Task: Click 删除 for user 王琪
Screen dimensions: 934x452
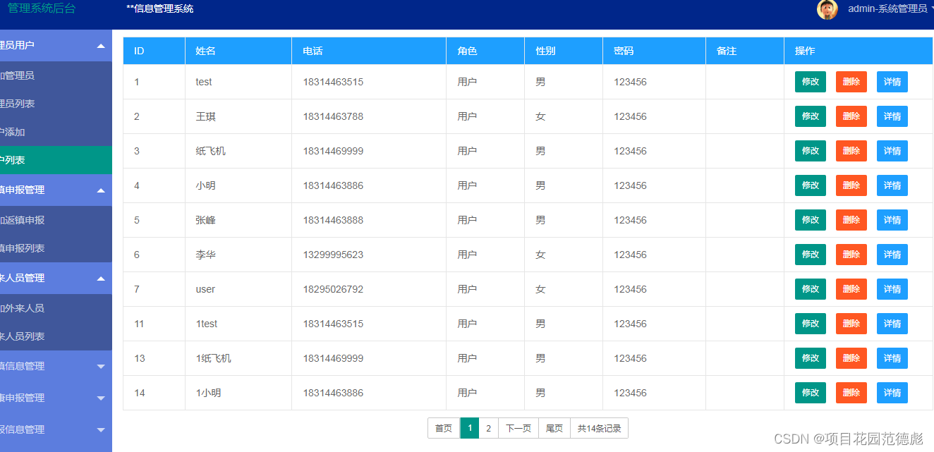Action: coord(851,116)
